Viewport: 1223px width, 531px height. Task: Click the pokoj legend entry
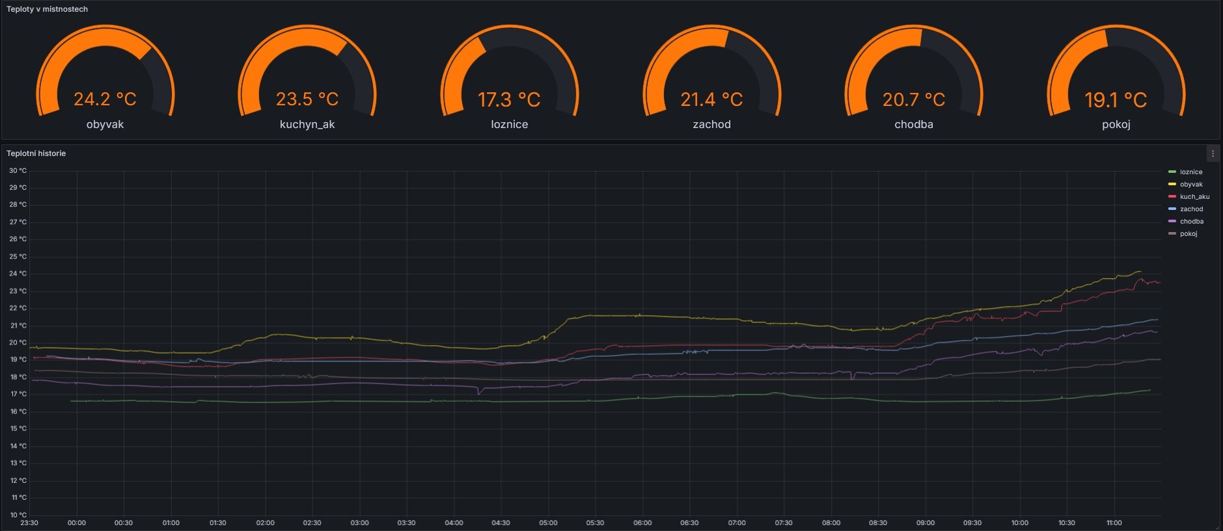click(1189, 234)
